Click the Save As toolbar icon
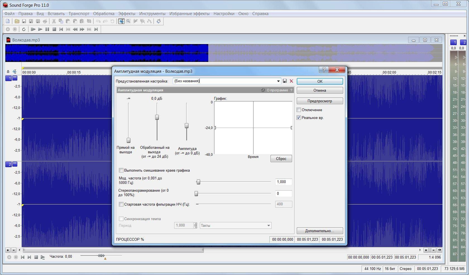Viewport: 469px width, 275px height. coord(31,21)
